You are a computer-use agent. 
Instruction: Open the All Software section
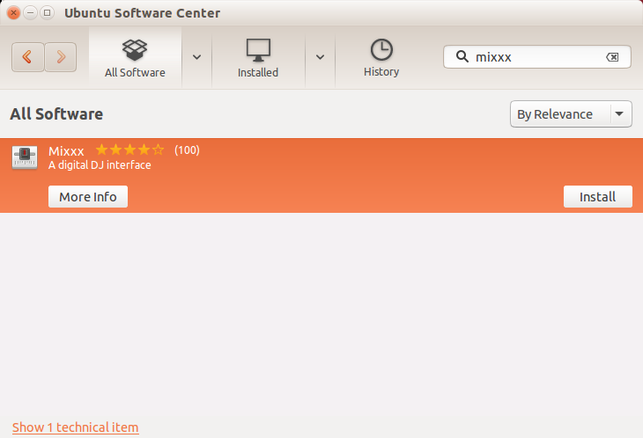click(135, 57)
